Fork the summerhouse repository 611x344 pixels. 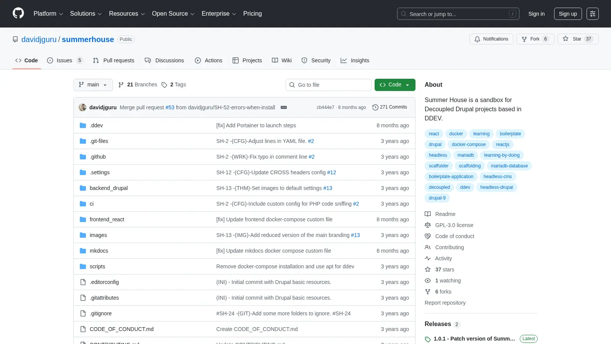[x=535, y=39]
